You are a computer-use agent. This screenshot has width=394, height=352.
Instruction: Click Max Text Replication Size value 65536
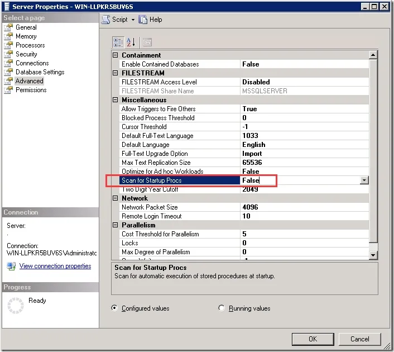(x=252, y=163)
